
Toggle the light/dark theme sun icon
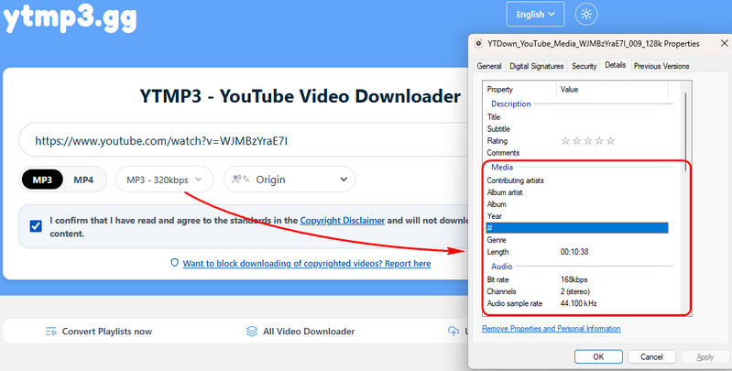(x=586, y=15)
